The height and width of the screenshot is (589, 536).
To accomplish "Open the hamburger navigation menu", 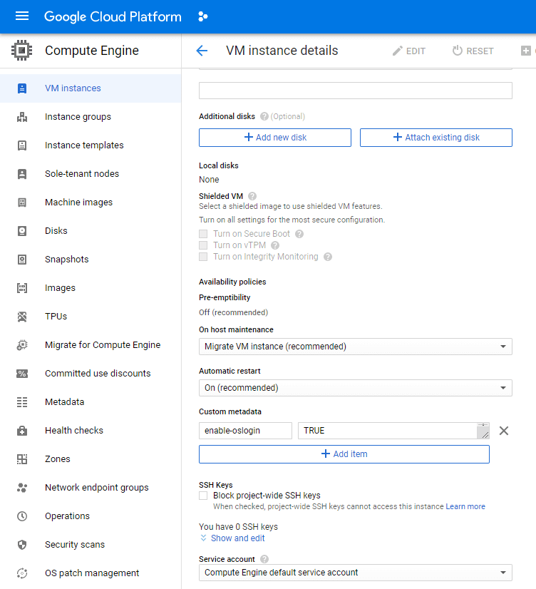I will pos(22,16).
